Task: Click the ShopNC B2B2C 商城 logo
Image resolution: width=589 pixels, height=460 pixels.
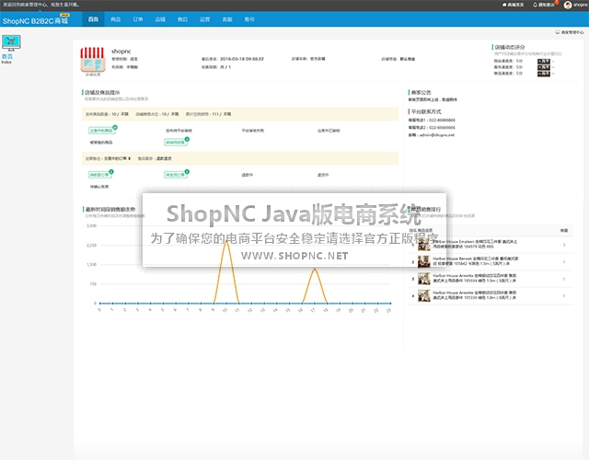Action: point(35,20)
